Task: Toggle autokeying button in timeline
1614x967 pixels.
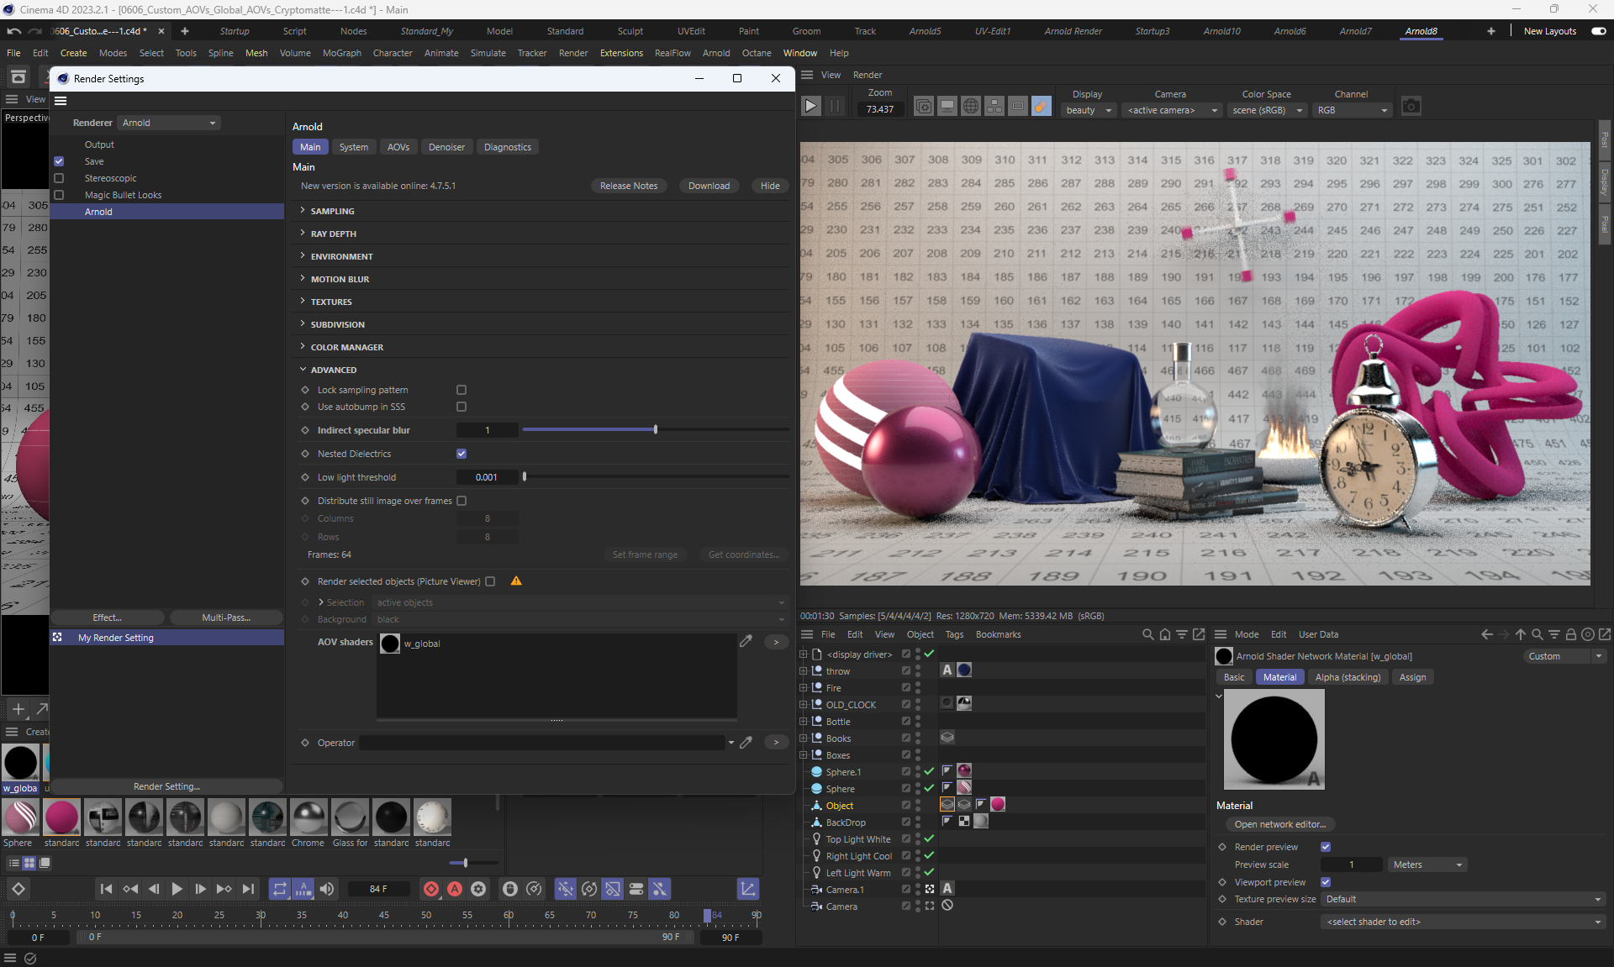Action: click(455, 889)
